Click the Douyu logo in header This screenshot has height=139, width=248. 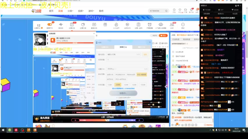[x=36, y=11]
